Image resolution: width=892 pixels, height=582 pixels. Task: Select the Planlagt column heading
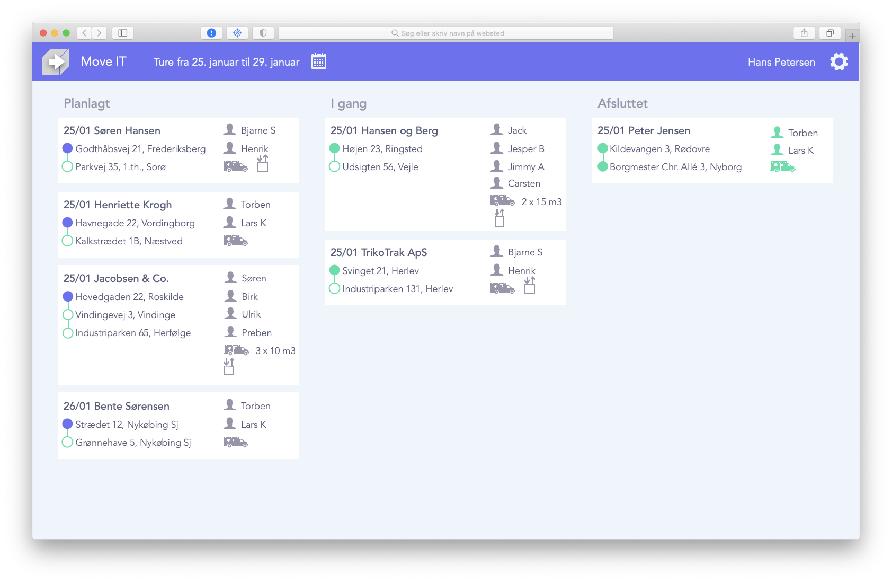click(x=87, y=103)
